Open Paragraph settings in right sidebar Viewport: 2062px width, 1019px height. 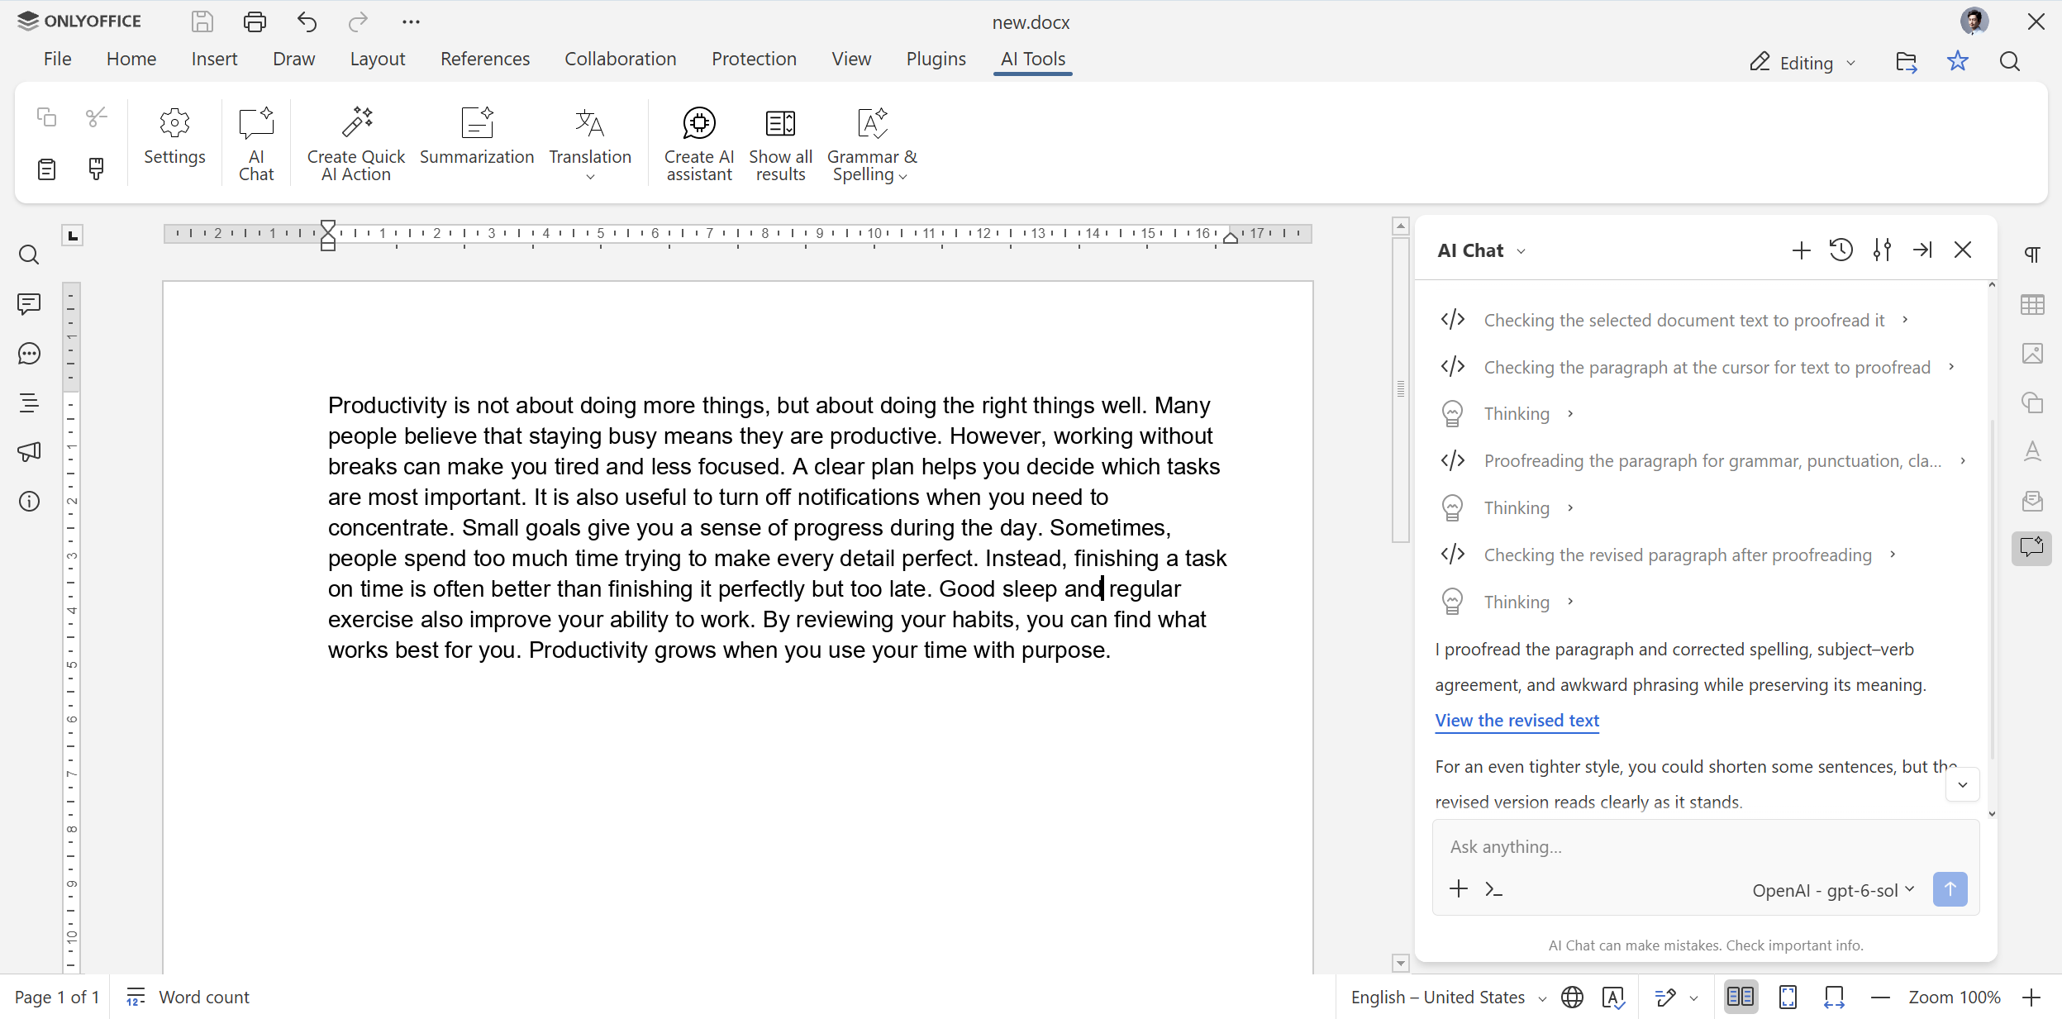pyautogui.click(x=2032, y=255)
